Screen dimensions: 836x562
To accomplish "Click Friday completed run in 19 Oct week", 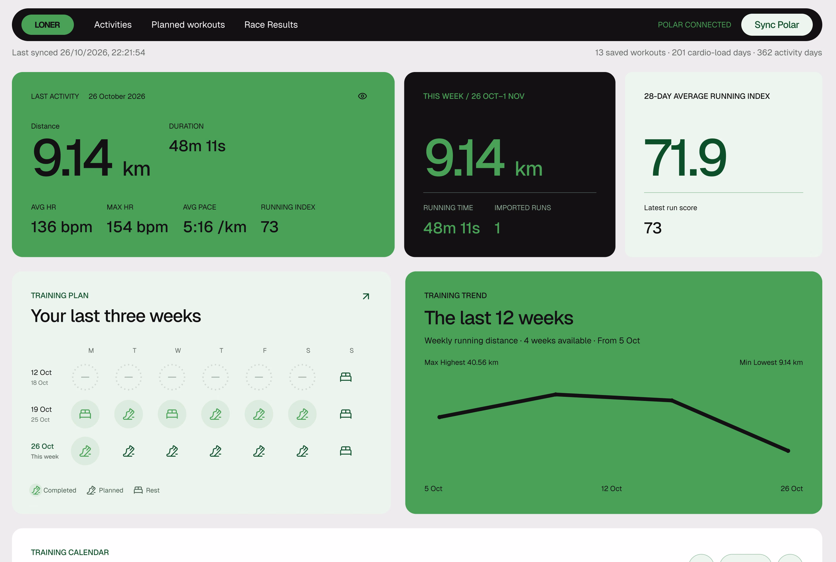I will pos(259,414).
